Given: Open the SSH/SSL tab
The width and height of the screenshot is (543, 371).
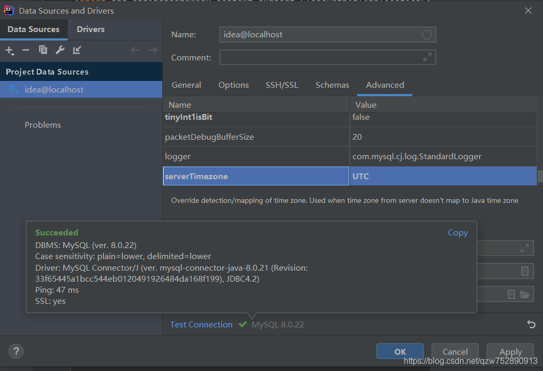Looking at the screenshot, I should [282, 85].
